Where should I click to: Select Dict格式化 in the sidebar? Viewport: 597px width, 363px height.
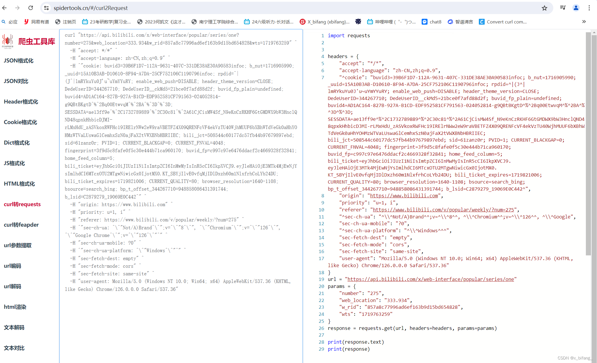pyautogui.click(x=17, y=143)
